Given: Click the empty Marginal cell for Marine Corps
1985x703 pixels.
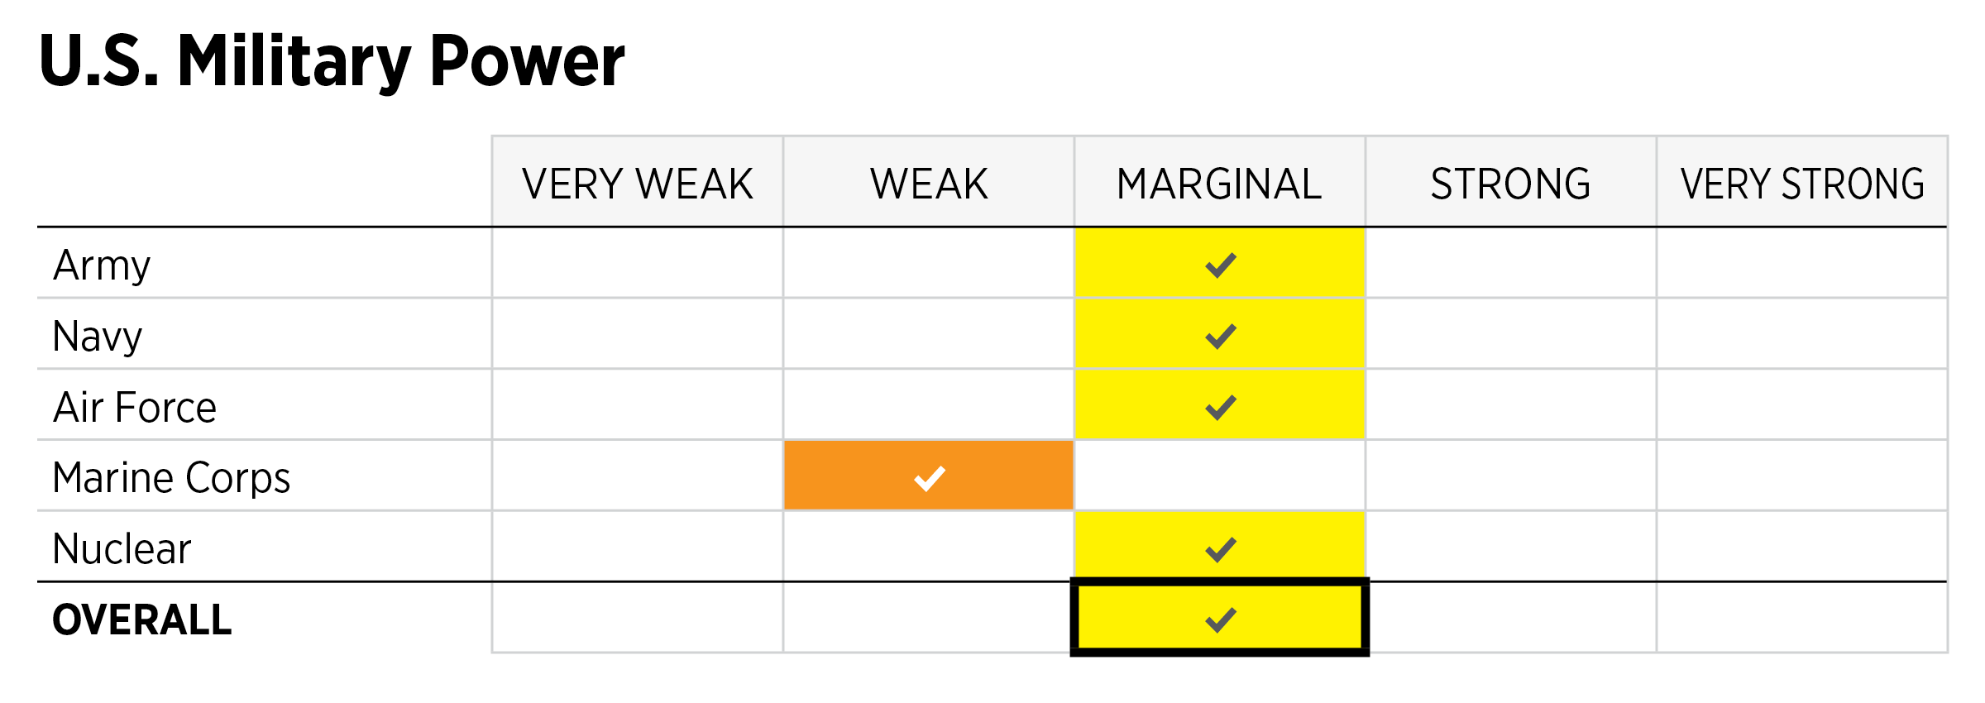Looking at the screenshot, I should 1219,476.
